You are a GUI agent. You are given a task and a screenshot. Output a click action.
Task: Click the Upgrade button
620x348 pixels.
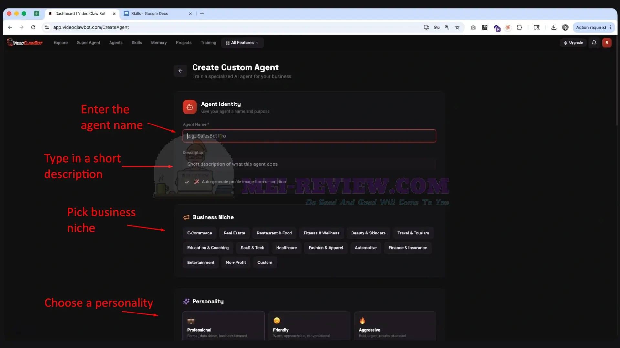coord(573,43)
